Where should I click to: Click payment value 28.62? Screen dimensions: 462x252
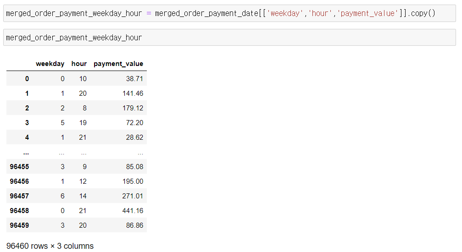click(x=134, y=137)
